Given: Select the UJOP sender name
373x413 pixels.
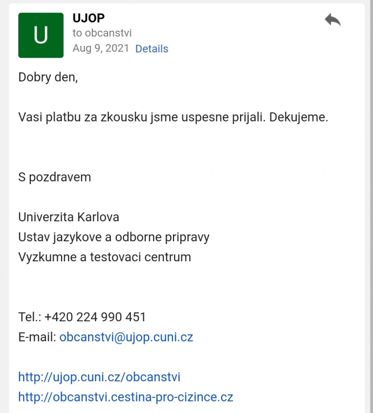Looking at the screenshot, I should tap(89, 18).
